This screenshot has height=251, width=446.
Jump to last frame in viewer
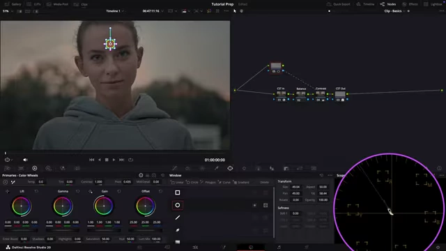[x=122, y=160]
